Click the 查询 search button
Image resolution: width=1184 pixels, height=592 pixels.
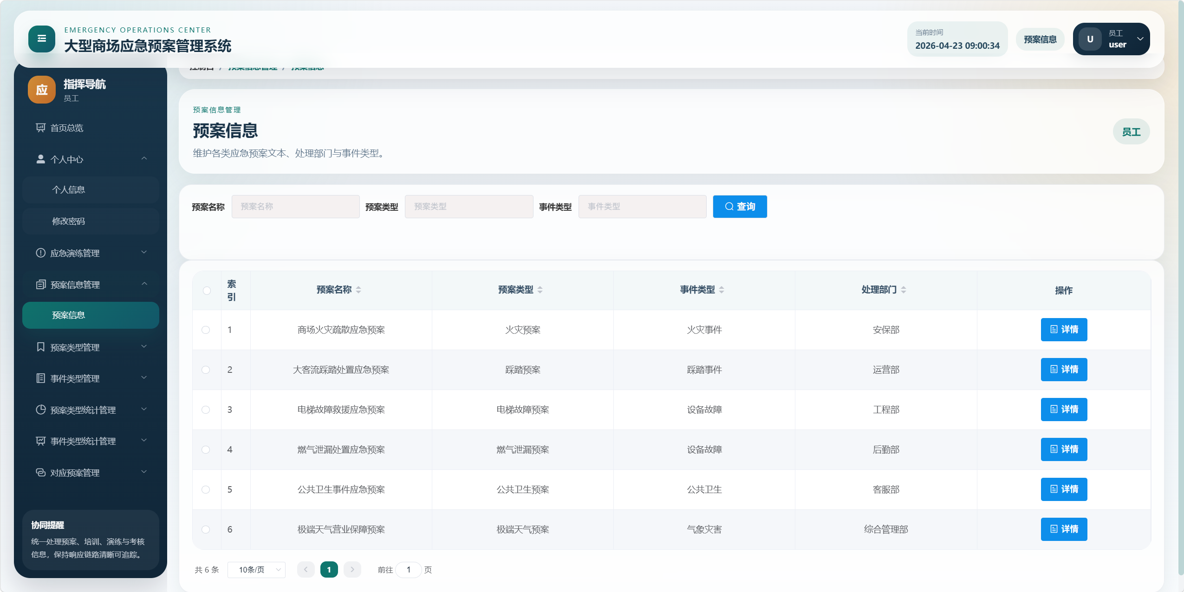(740, 207)
